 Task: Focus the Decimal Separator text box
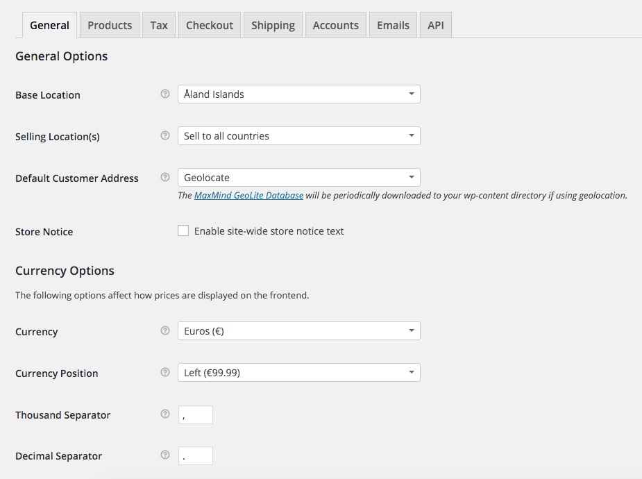(x=195, y=456)
